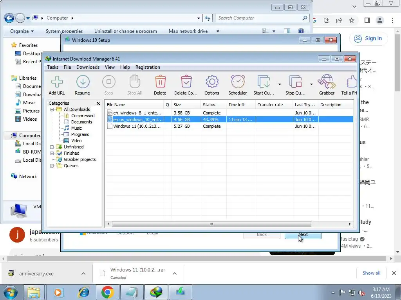Open Organize dropdown in Explorer

point(22,31)
